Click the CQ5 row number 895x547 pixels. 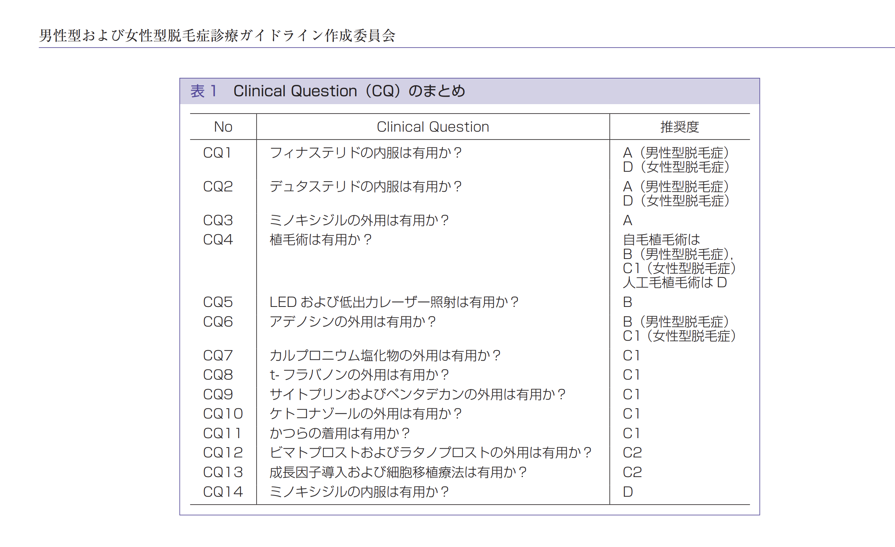(218, 302)
